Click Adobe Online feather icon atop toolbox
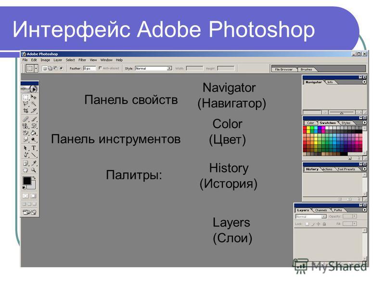The image size is (385, 288). tap(29, 89)
